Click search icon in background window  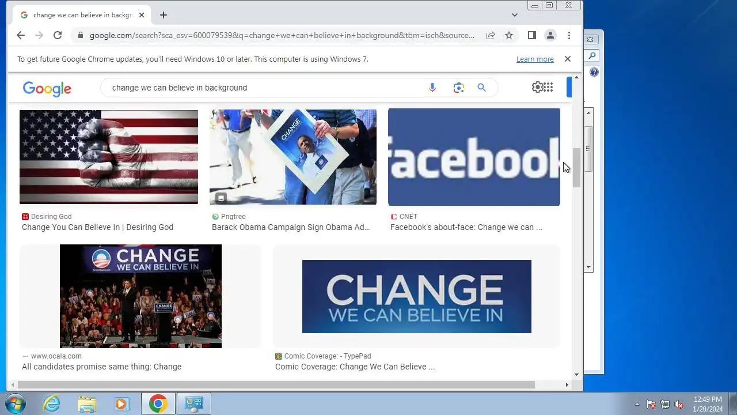coord(592,56)
